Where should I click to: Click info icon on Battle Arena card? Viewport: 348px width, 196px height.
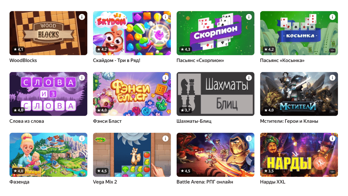[x=249, y=138]
